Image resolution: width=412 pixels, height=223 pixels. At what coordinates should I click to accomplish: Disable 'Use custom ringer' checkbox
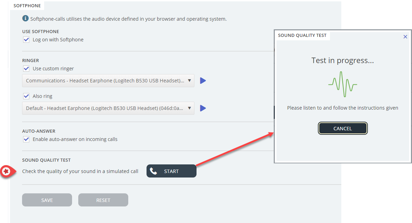pos(26,69)
